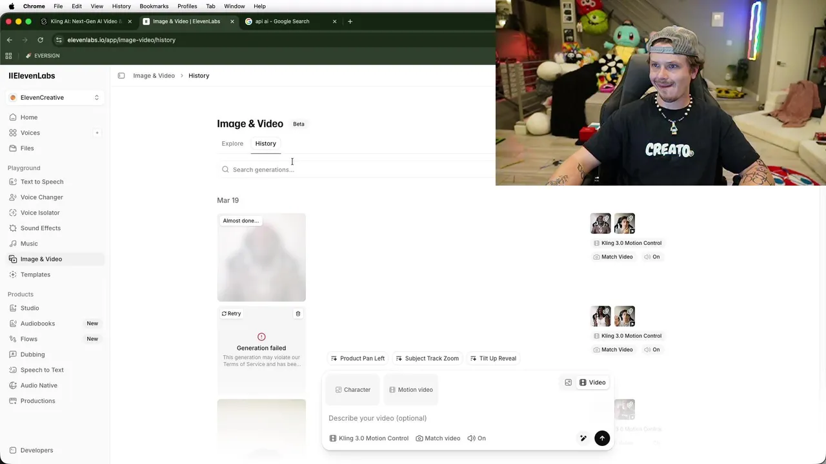Open the Apple menu
Viewport: 826px width, 464px height.
12,6
